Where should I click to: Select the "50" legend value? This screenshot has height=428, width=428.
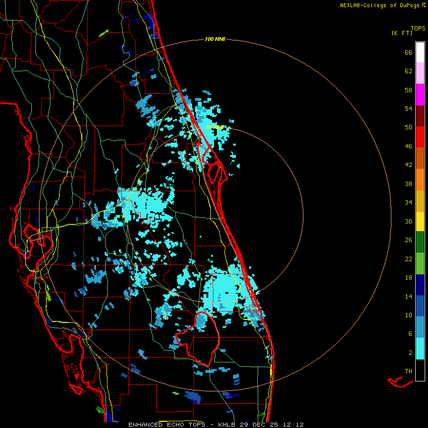tap(409, 127)
